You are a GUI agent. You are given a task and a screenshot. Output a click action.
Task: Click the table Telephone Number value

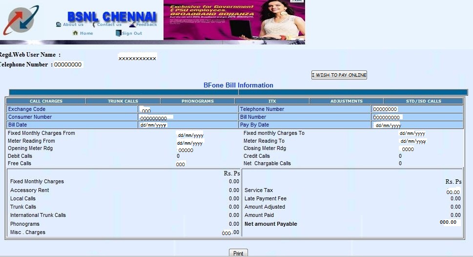pos(385,109)
